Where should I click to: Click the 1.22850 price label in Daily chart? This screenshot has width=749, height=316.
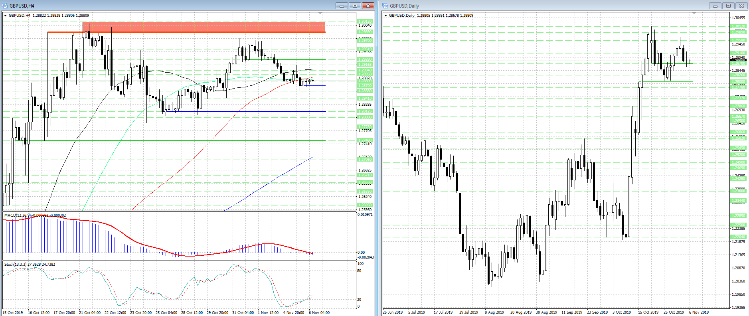[x=738, y=216]
